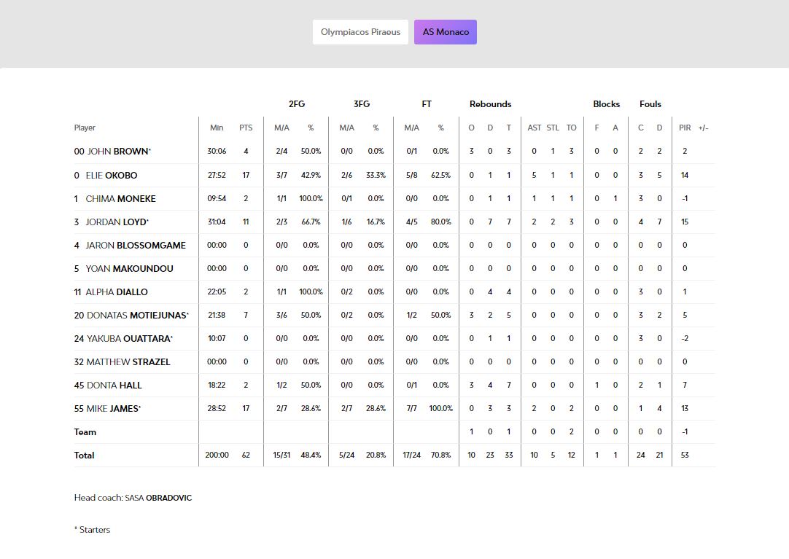The width and height of the screenshot is (789, 559).
Task: Click the Min column header
Action: [217, 128]
